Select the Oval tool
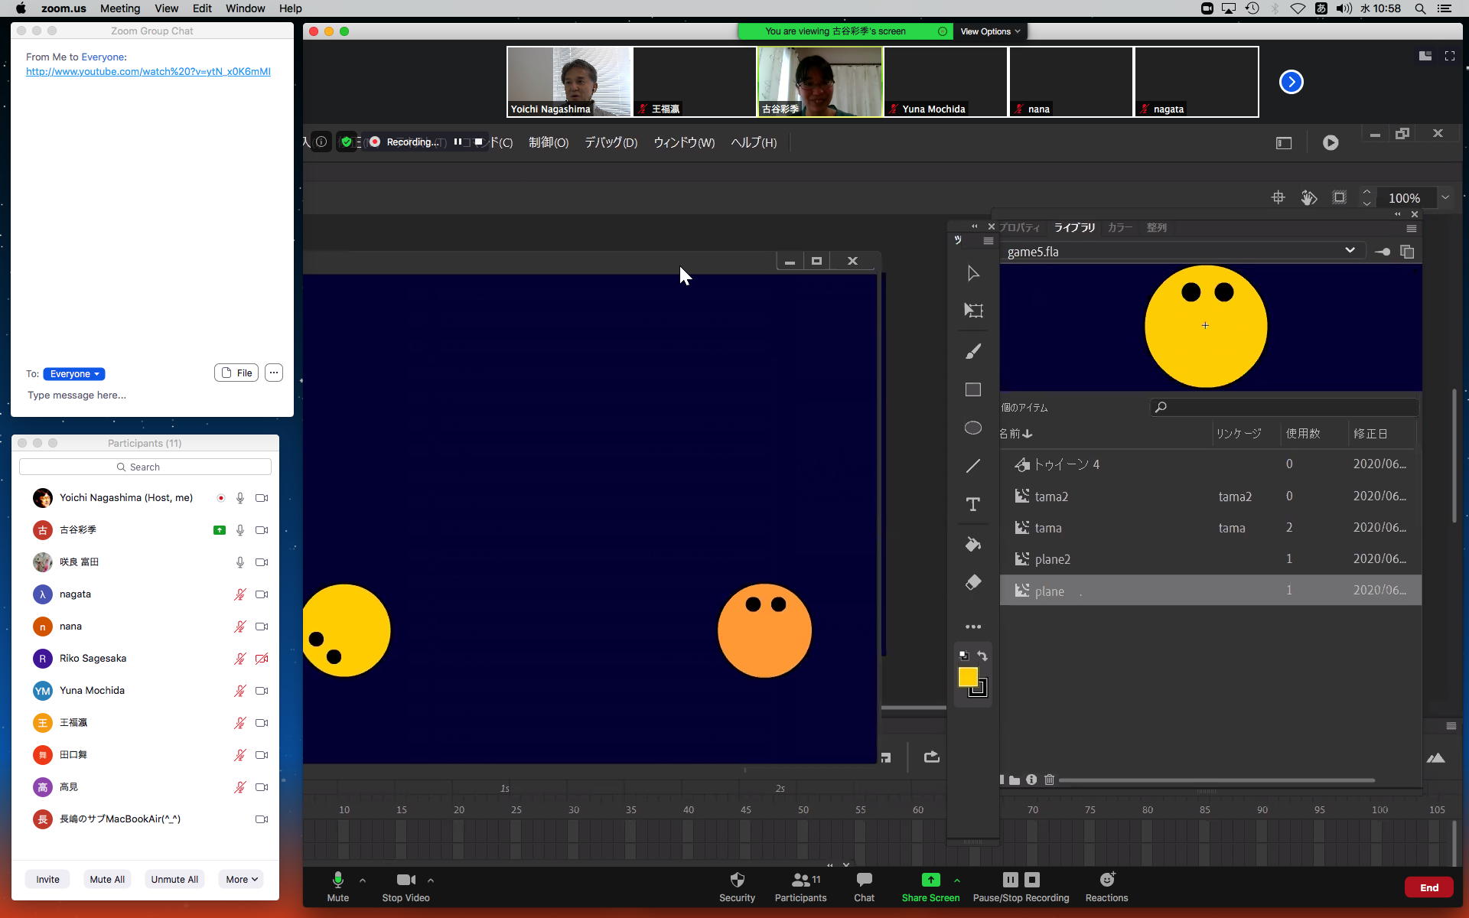 point(972,428)
